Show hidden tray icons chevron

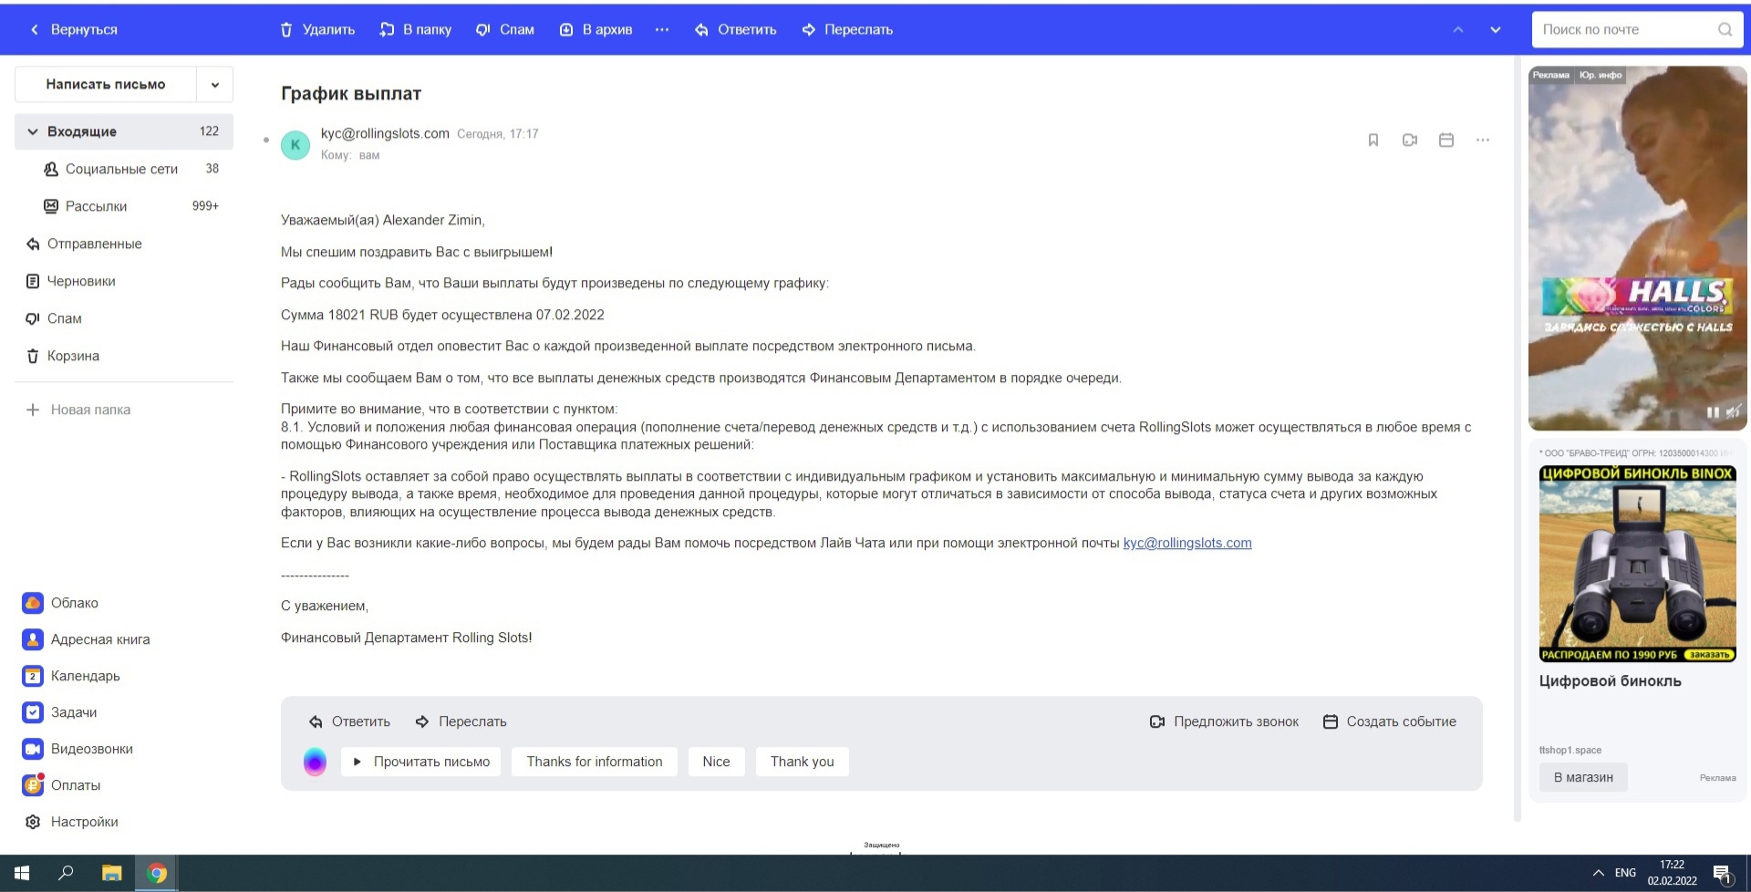click(x=1598, y=873)
